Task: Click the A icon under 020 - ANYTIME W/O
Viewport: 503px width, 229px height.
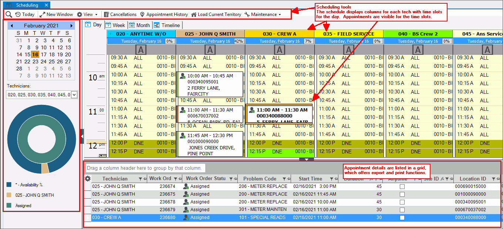Action: coord(141,50)
